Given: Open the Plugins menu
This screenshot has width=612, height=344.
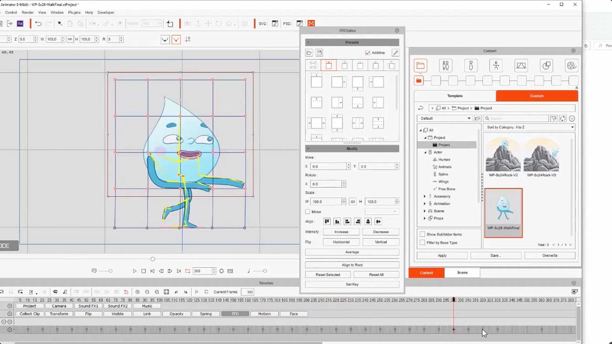Looking at the screenshot, I should pos(74,12).
